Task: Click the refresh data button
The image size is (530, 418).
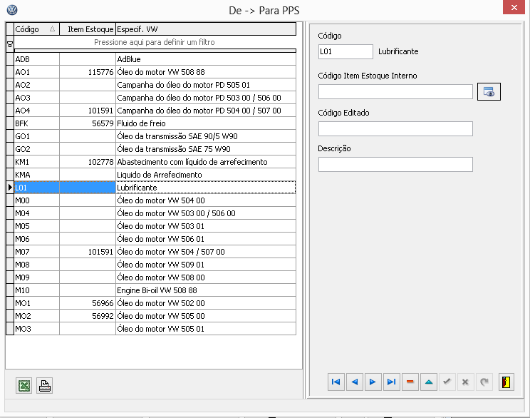Action: point(484,382)
